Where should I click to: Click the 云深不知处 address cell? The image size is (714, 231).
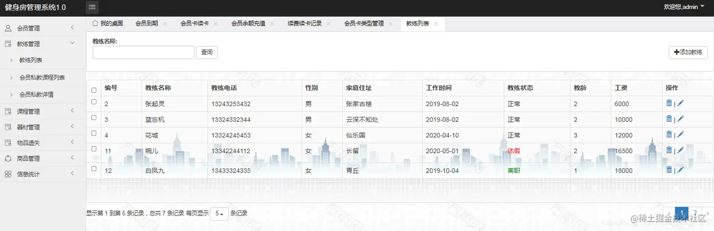pyautogui.click(x=362, y=120)
